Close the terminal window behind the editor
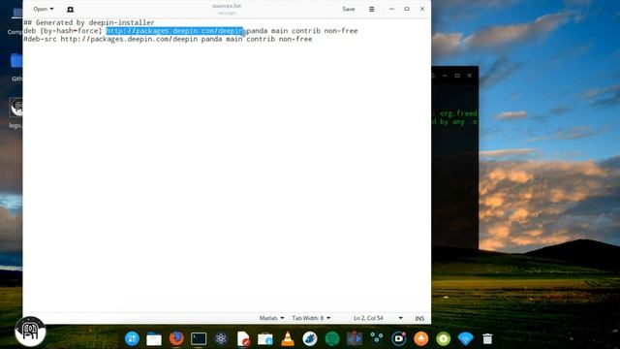 [469, 76]
